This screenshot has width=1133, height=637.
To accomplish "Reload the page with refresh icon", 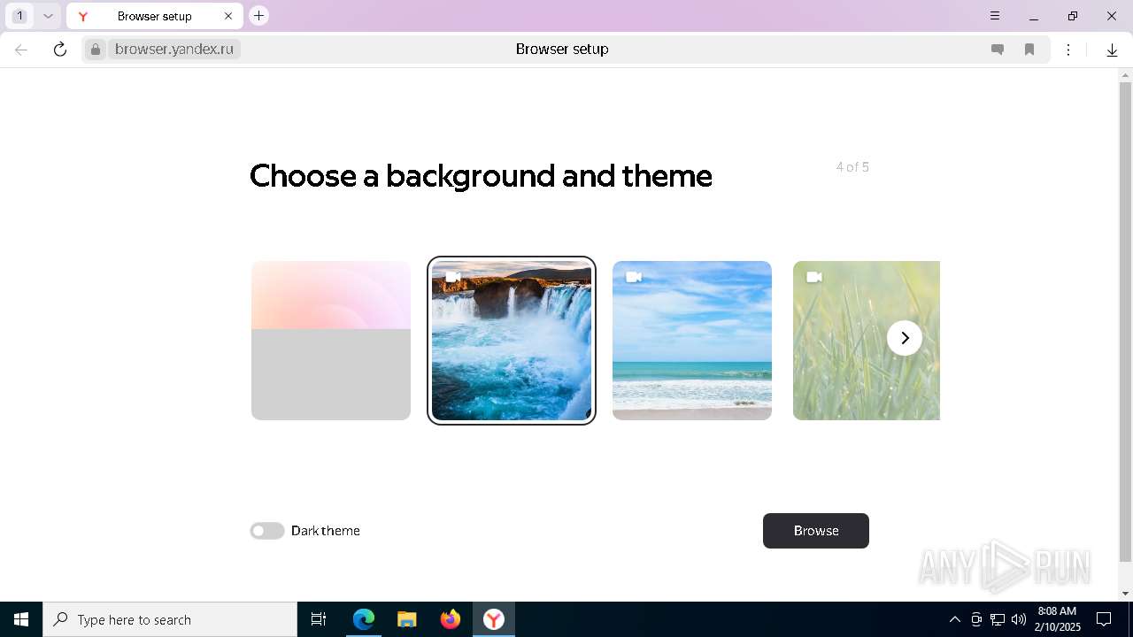I will pos(60,50).
